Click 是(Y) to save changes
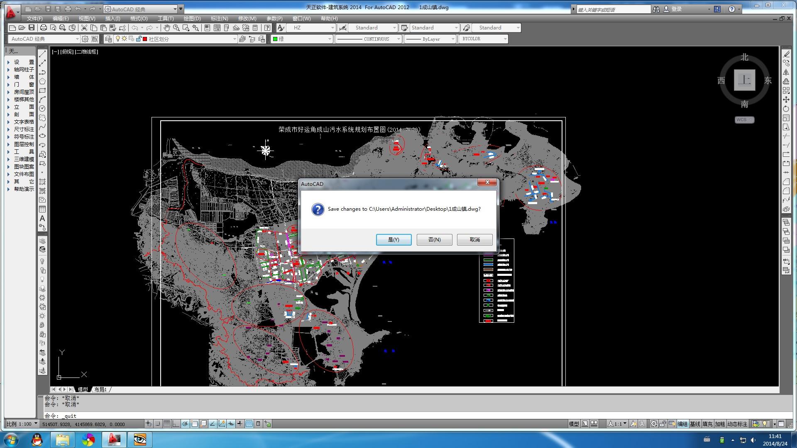The height and width of the screenshot is (448, 797). tap(394, 240)
